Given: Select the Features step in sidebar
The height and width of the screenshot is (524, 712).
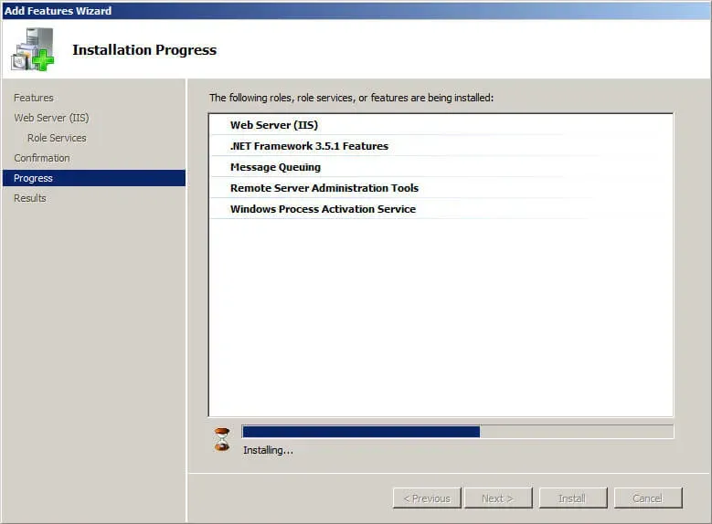Looking at the screenshot, I should click(34, 98).
